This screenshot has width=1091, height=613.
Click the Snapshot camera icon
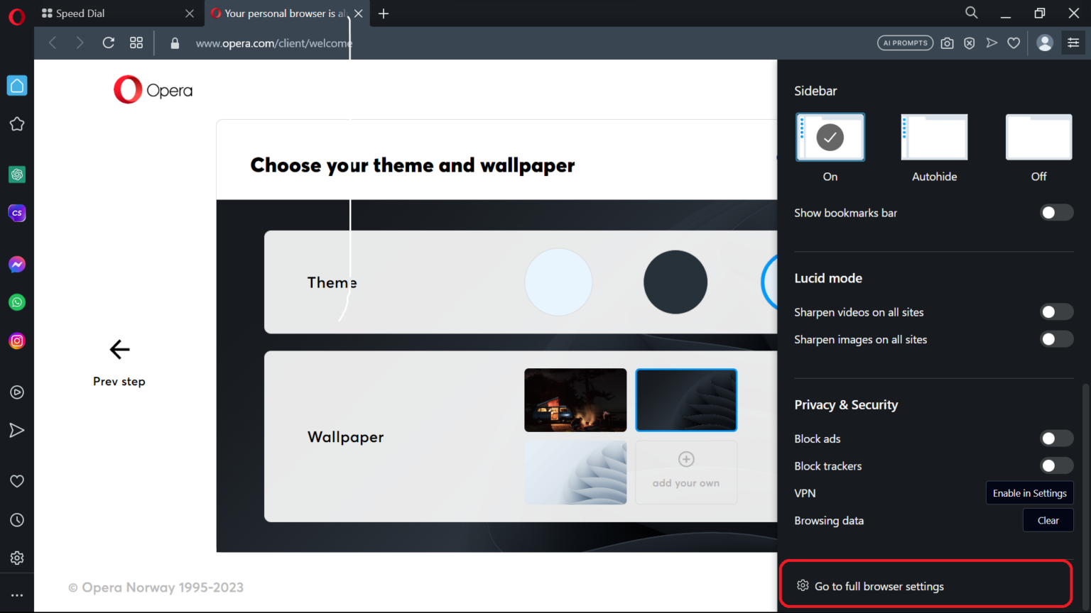947,43
